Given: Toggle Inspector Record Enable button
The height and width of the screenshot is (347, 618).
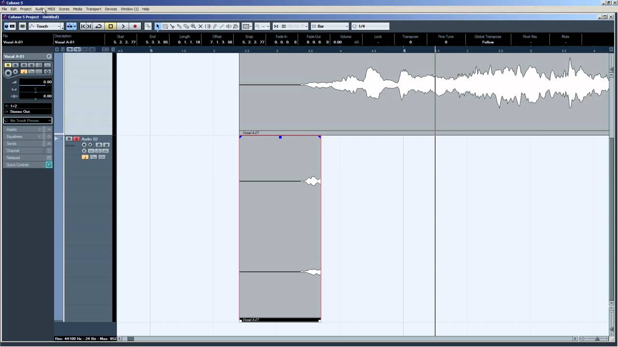Looking at the screenshot, I should [8, 73].
